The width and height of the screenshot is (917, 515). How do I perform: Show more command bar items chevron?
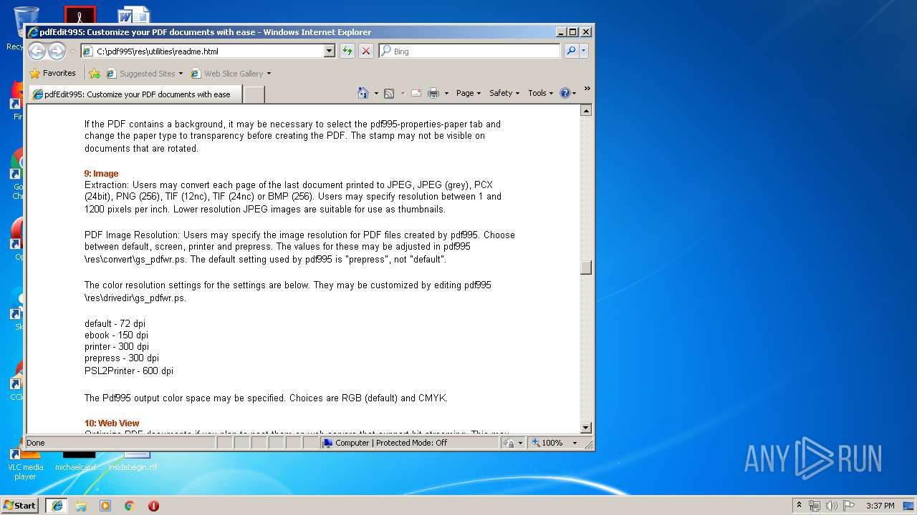pyautogui.click(x=587, y=89)
